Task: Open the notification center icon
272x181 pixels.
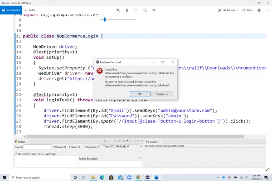Action: [x=266, y=177]
